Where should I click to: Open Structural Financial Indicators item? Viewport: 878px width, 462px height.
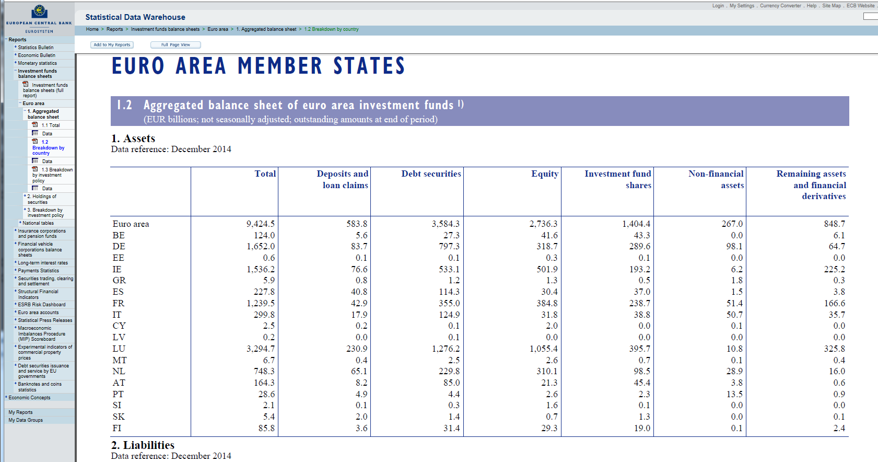(x=38, y=294)
